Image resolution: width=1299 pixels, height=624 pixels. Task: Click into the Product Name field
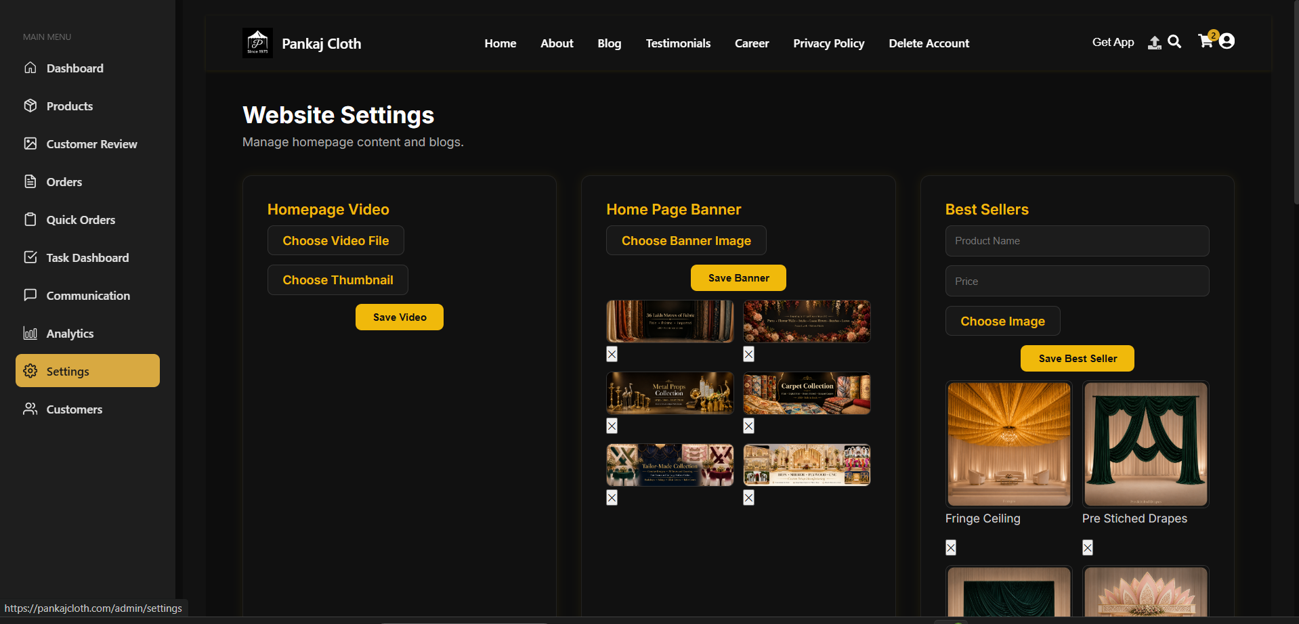pos(1078,241)
